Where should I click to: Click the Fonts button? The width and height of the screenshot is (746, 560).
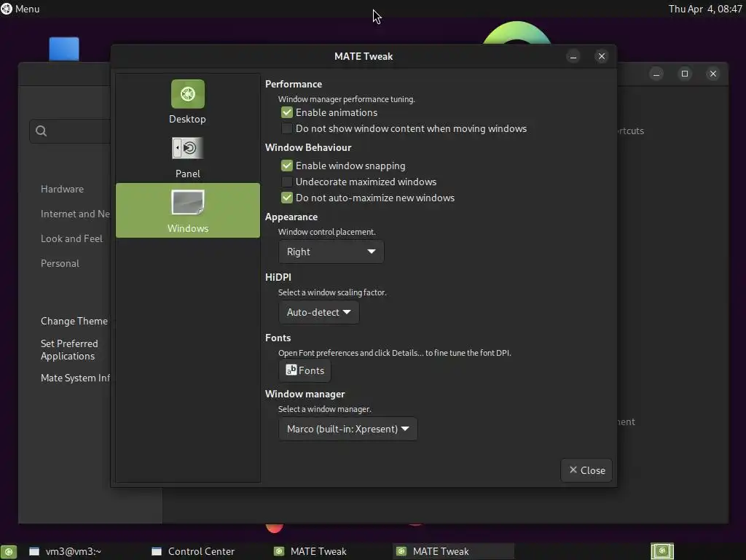305,370
